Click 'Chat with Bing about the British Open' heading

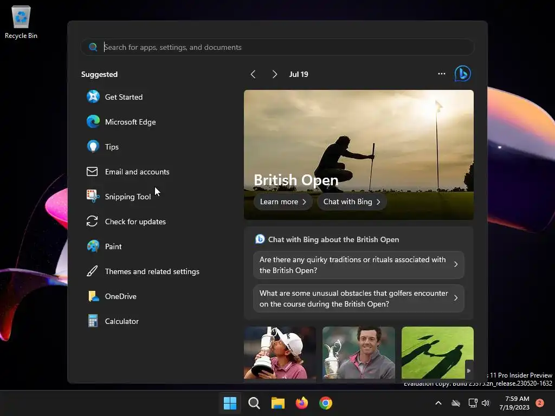coord(333,239)
